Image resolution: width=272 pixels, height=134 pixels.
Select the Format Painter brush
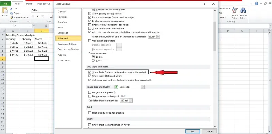11,18
